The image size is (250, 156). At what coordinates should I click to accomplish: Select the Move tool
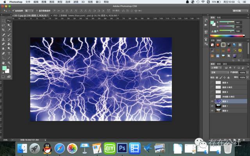[9, 20]
